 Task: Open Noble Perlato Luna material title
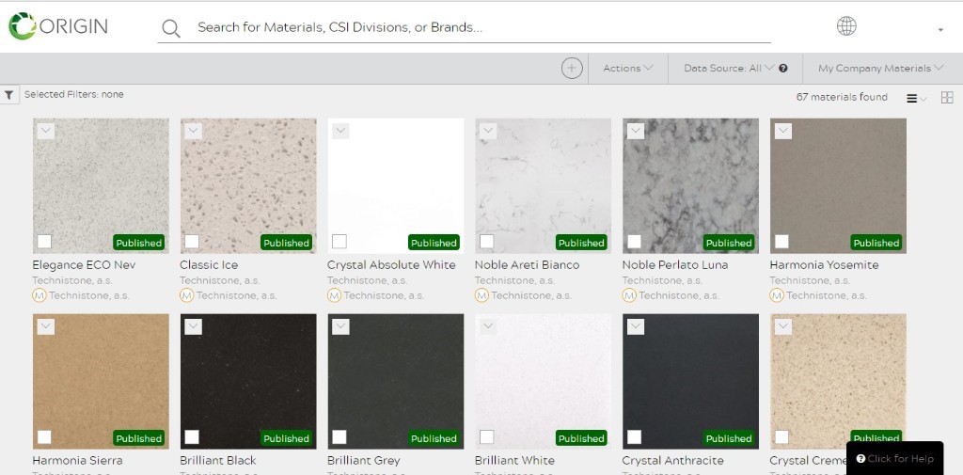tap(675, 265)
